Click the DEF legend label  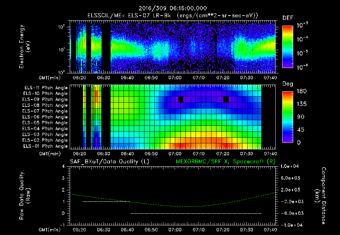point(288,18)
